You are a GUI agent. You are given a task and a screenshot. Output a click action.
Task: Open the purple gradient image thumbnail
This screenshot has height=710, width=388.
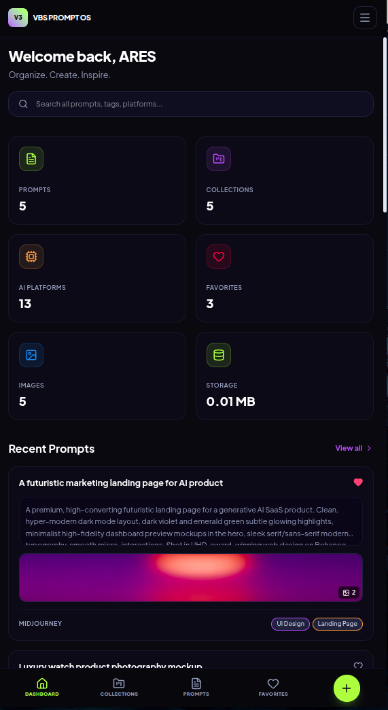point(191,578)
